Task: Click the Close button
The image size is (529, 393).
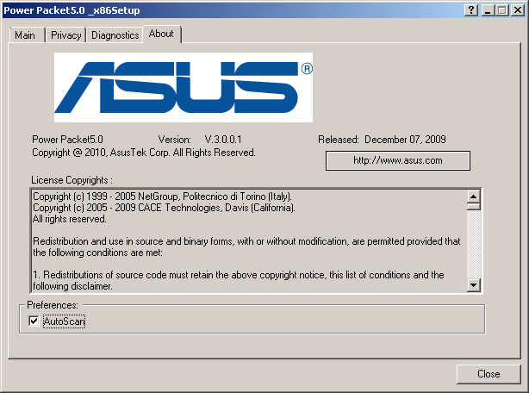Action: click(x=489, y=374)
